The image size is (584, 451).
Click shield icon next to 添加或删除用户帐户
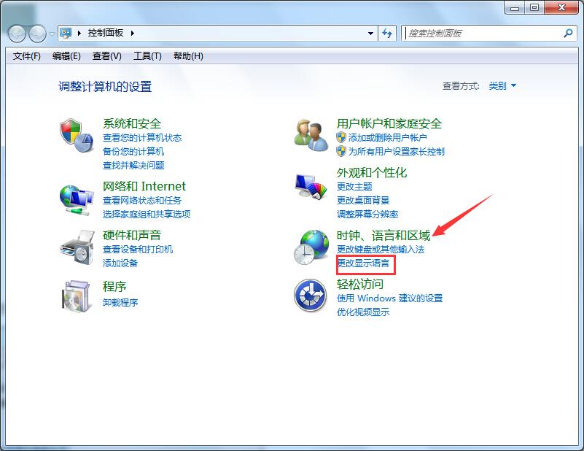[x=340, y=137]
